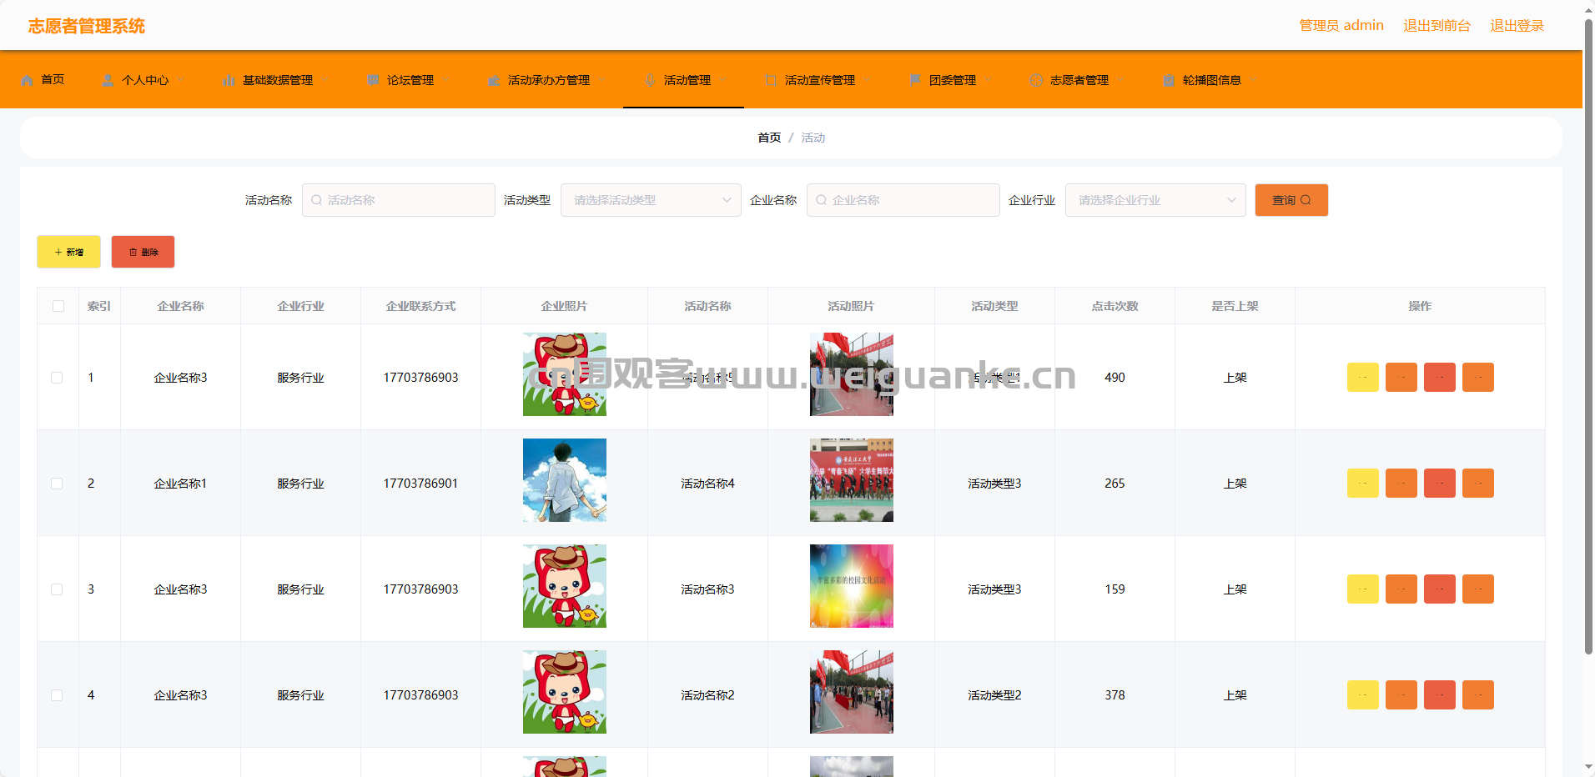
Task: Click the flag icon for 团委管理
Action: [915, 80]
